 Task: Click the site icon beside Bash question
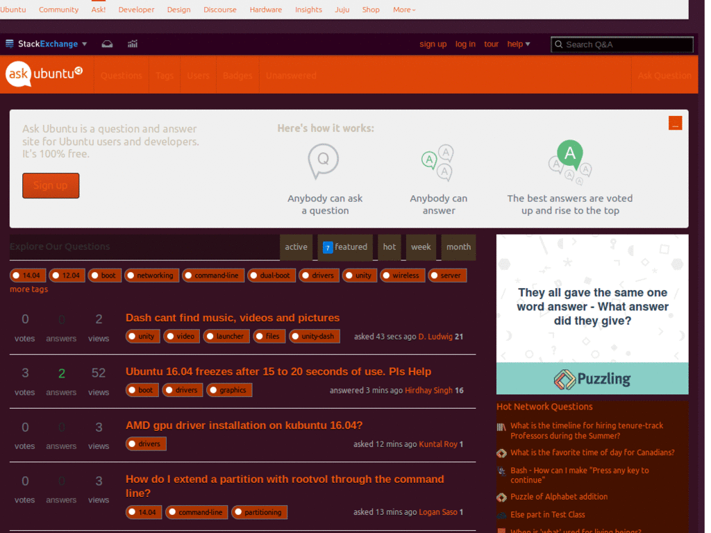point(501,471)
